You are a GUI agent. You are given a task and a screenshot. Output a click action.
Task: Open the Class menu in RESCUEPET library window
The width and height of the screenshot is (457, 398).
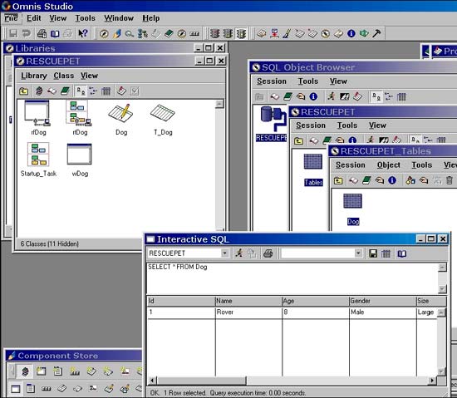[63, 76]
